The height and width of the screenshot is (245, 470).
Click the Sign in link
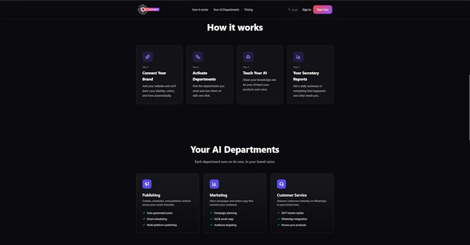(x=307, y=9)
